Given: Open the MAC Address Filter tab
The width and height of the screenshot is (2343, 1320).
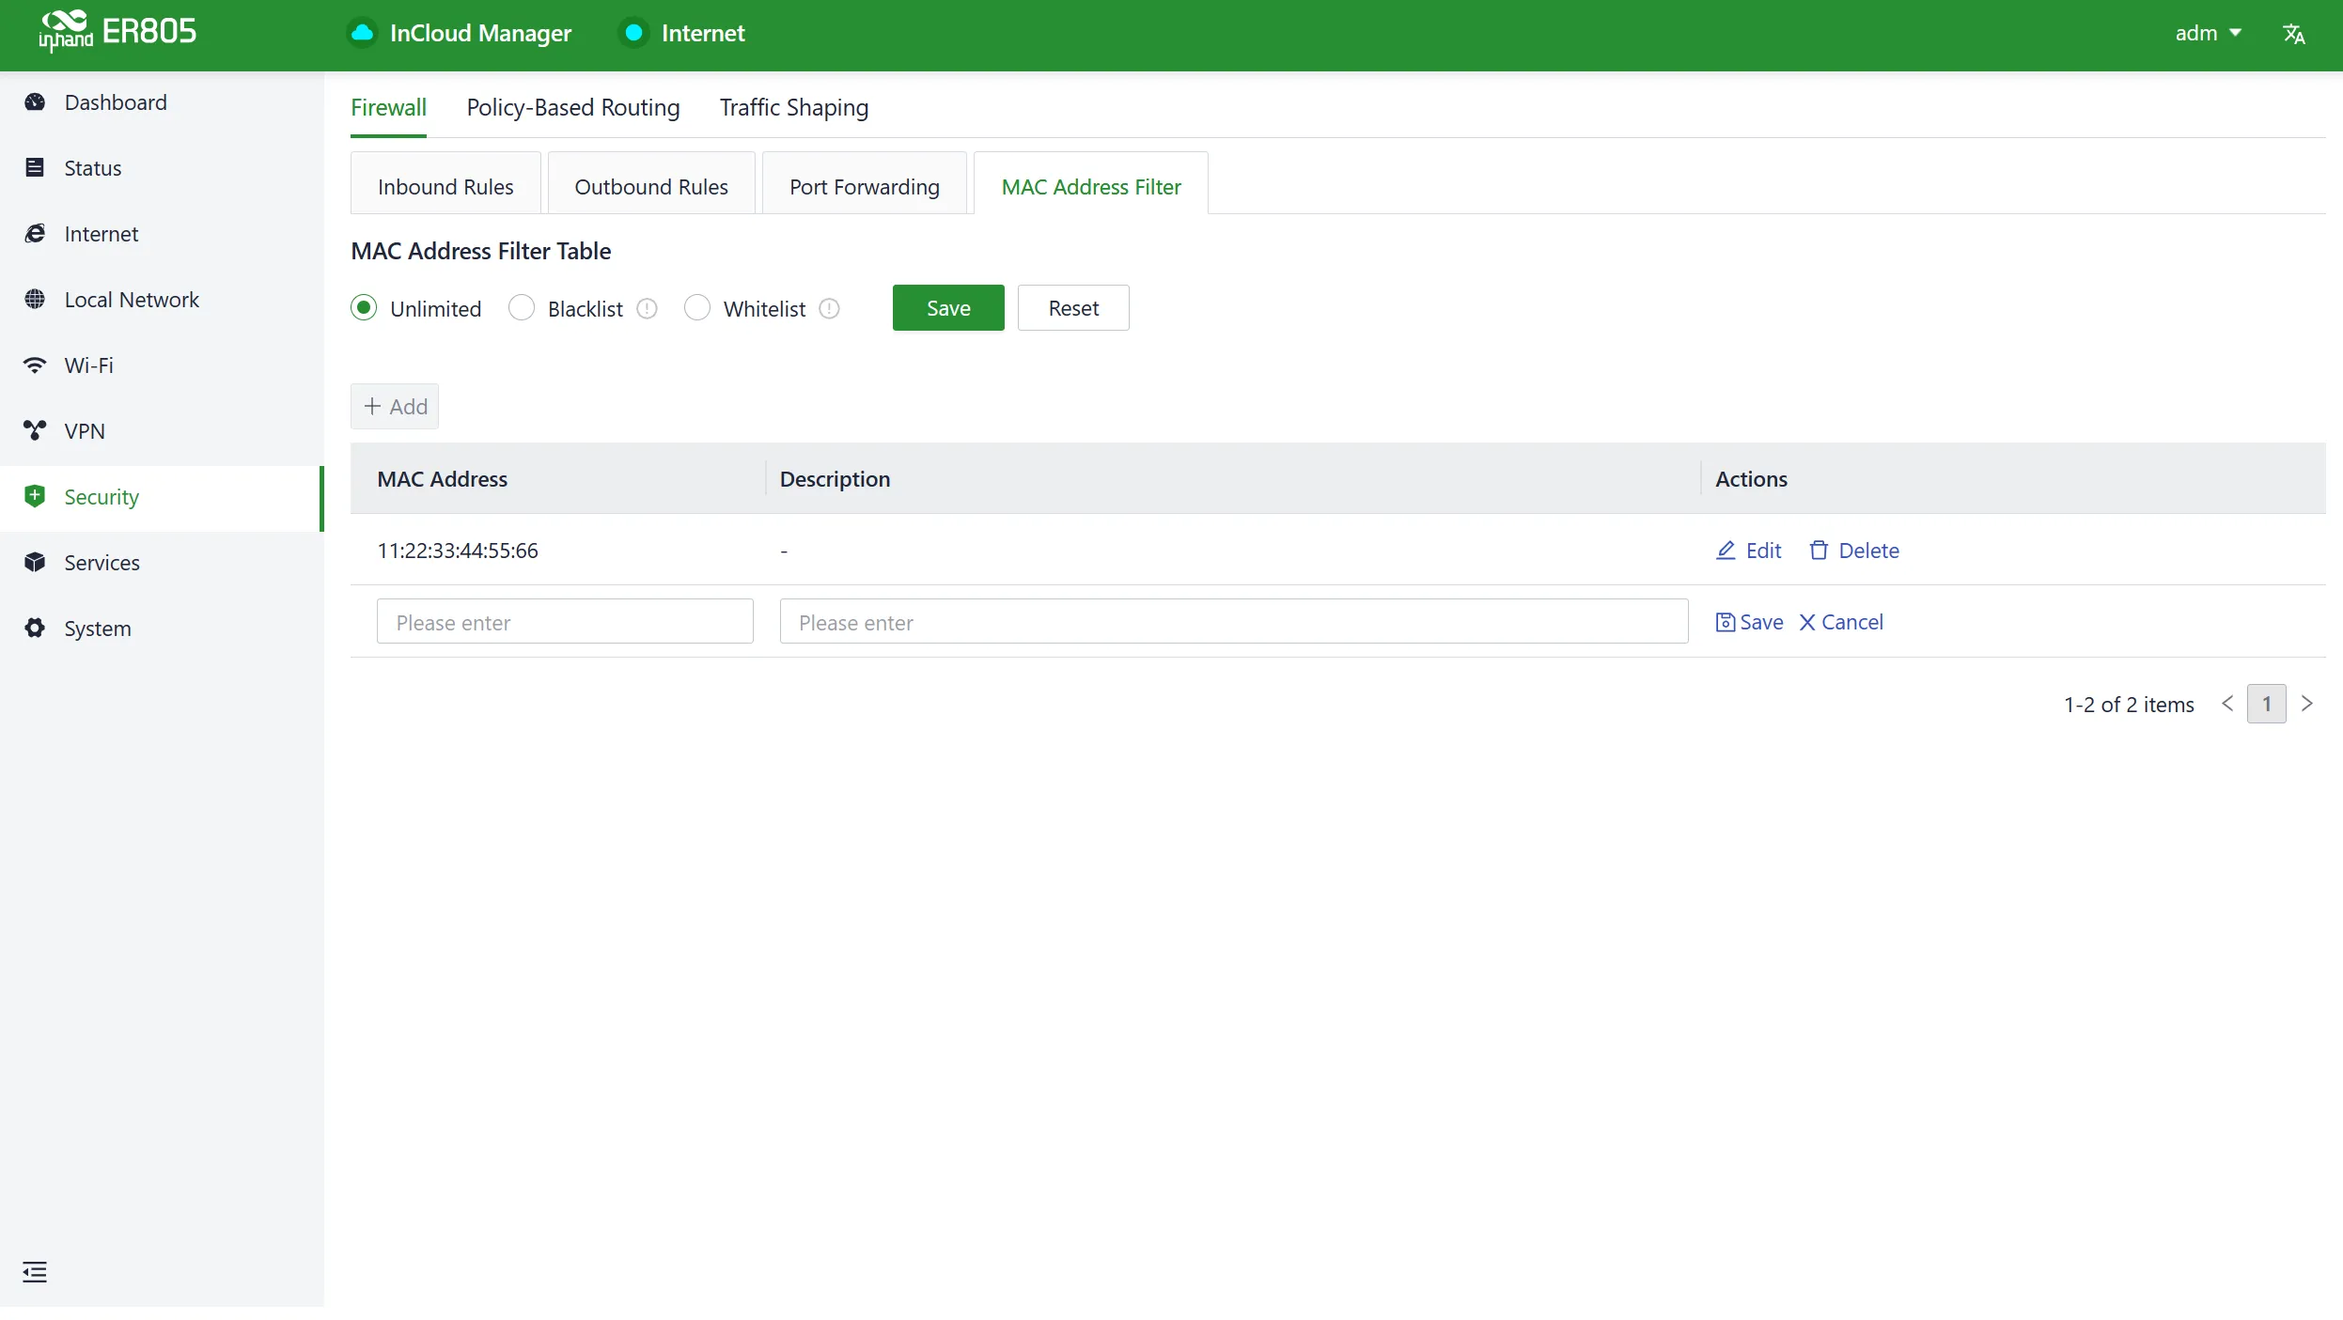Looking at the screenshot, I should point(1091,184).
